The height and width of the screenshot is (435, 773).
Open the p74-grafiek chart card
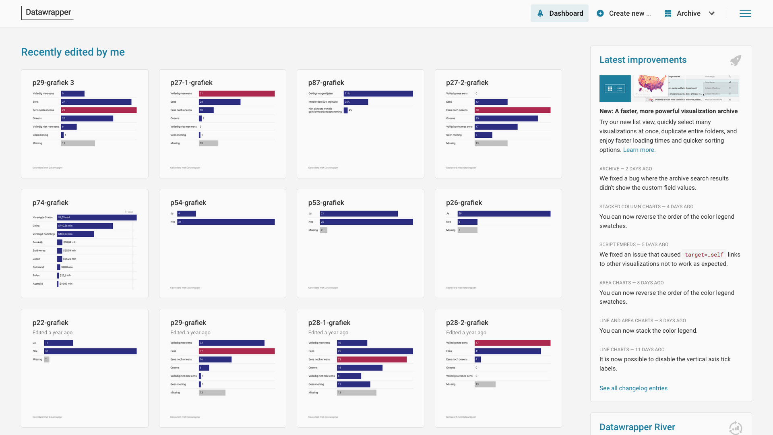85,243
